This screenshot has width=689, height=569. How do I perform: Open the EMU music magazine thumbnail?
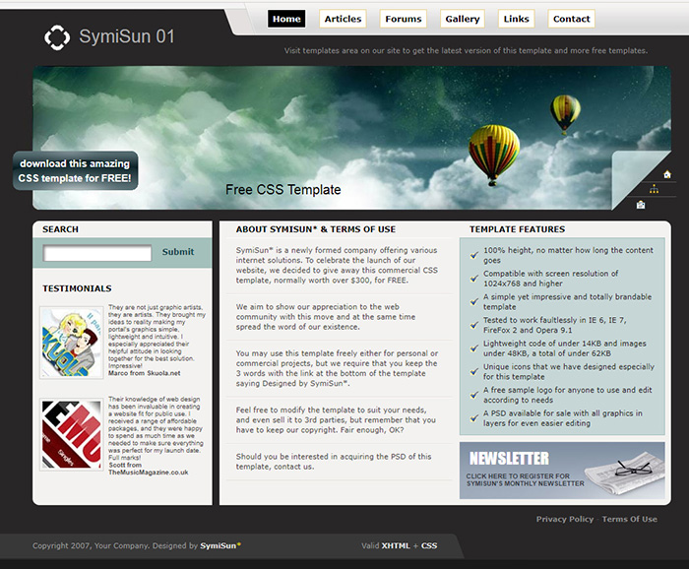click(x=72, y=434)
